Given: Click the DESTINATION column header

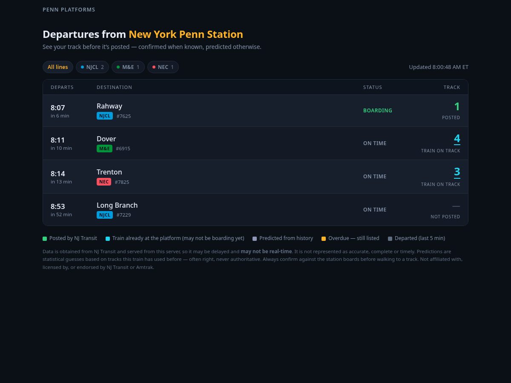Looking at the screenshot, I should pos(115,87).
